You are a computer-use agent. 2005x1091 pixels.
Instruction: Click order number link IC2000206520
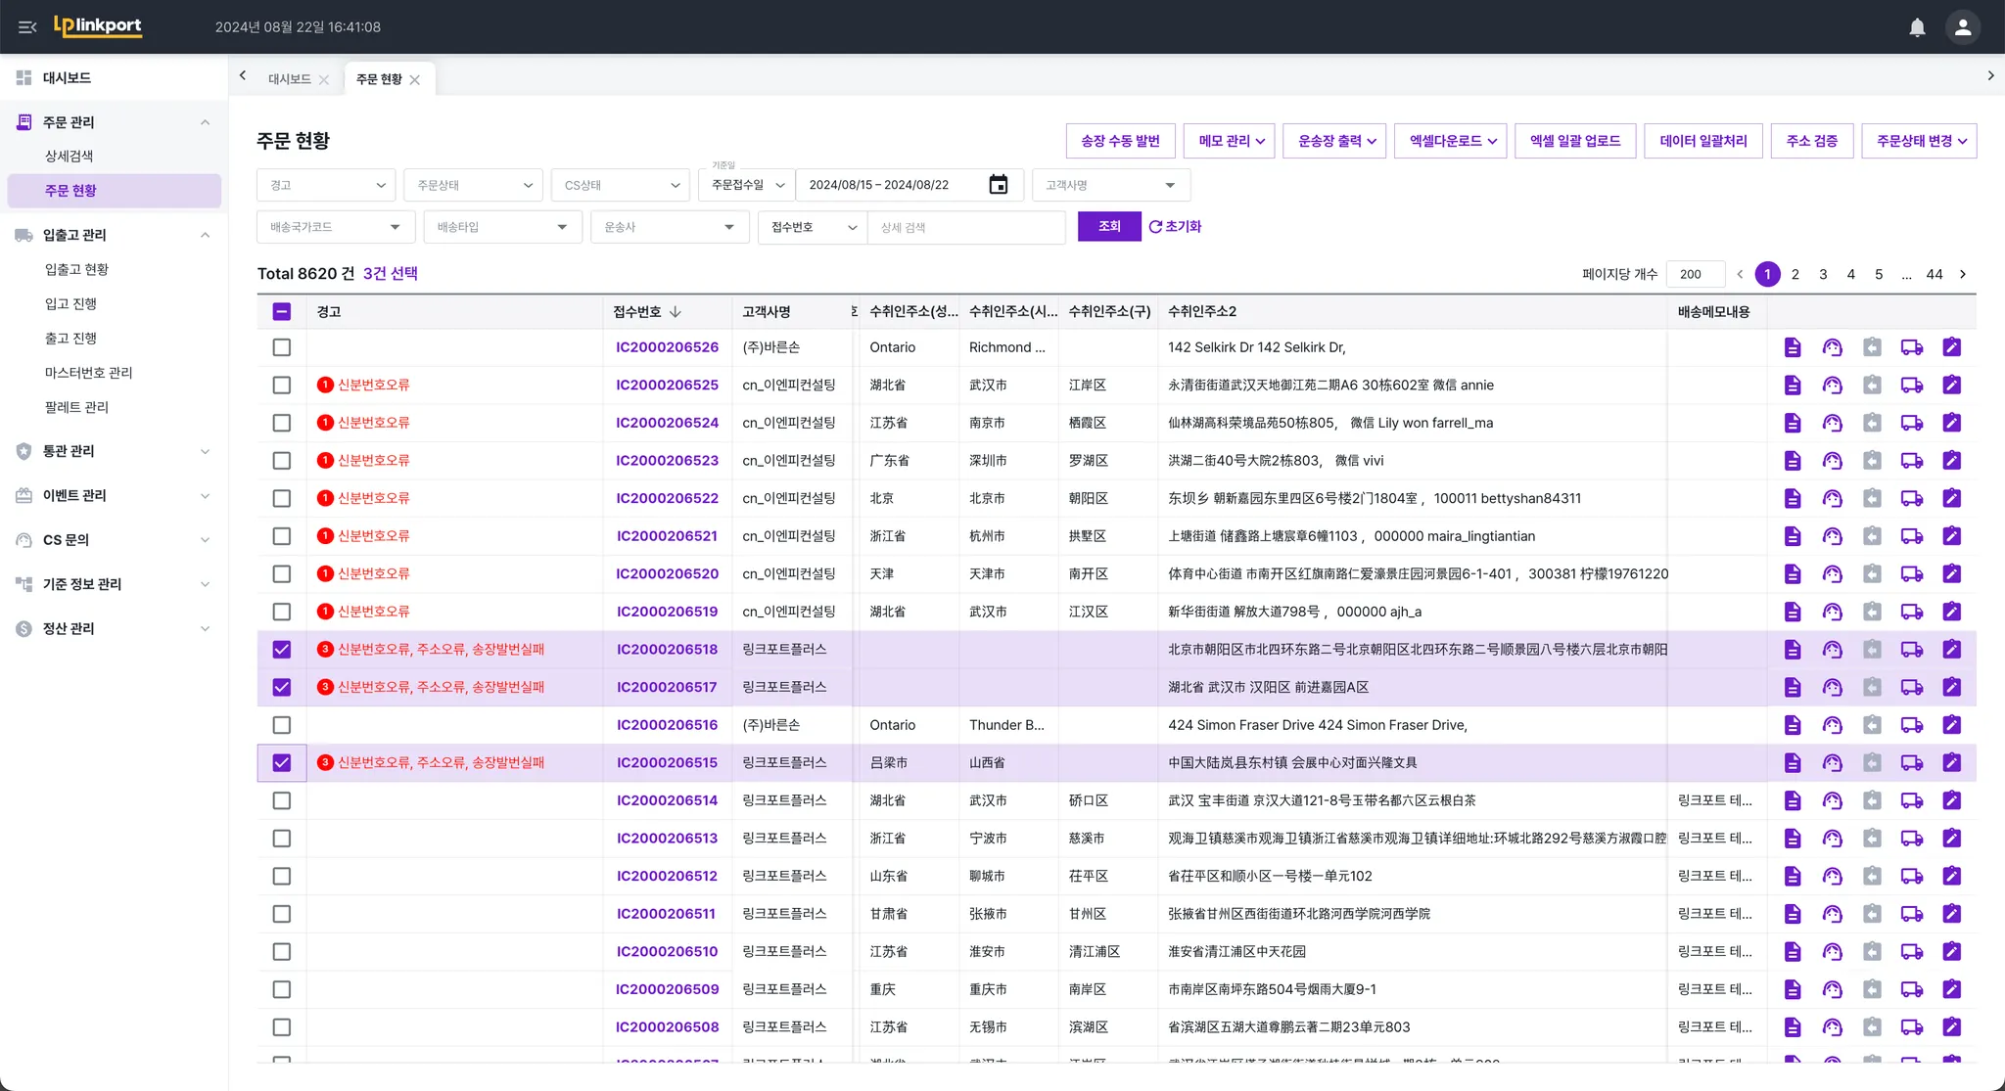(667, 574)
